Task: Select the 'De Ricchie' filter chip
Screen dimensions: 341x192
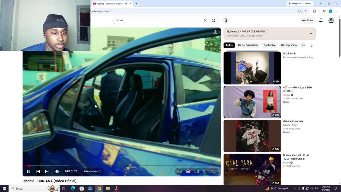Action: point(270,45)
